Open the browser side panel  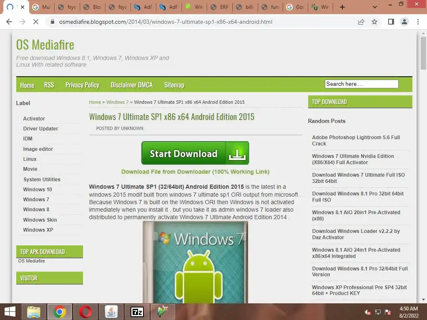(391, 22)
